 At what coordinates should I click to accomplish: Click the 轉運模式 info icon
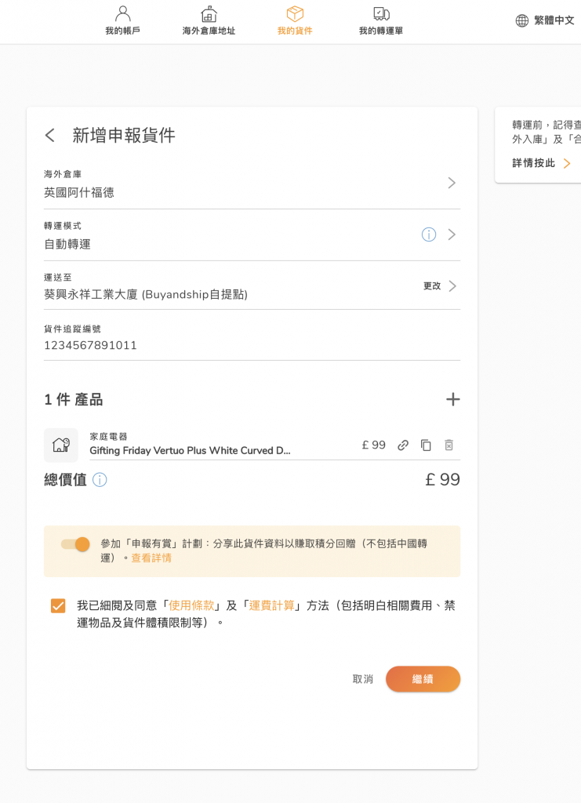pyautogui.click(x=429, y=234)
